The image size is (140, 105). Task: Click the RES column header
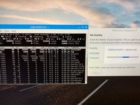34,48
